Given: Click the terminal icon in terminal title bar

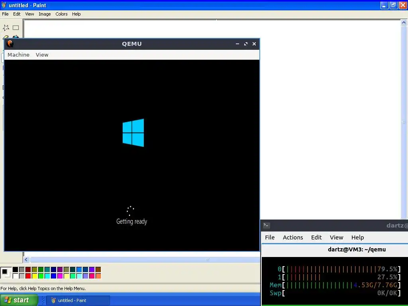Looking at the screenshot, I should pyautogui.click(x=266, y=226).
